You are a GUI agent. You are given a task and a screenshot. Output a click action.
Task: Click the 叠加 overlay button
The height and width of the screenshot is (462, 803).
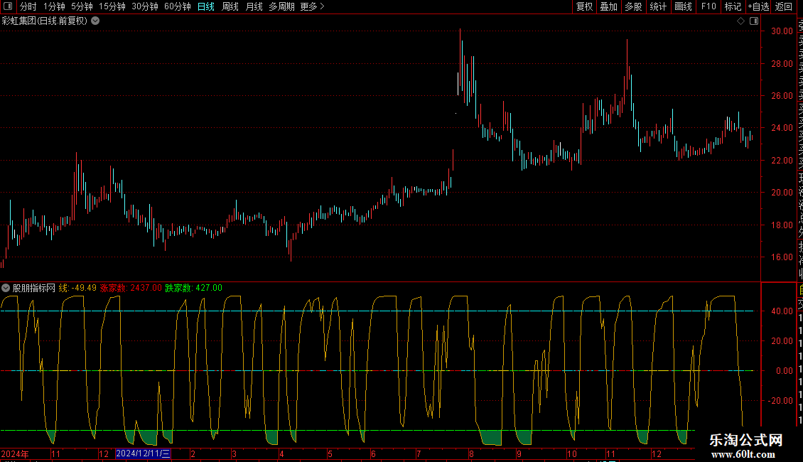(608, 6)
